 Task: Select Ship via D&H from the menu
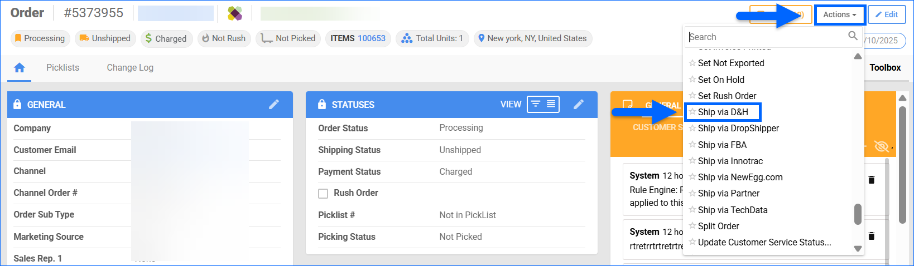[723, 112]
